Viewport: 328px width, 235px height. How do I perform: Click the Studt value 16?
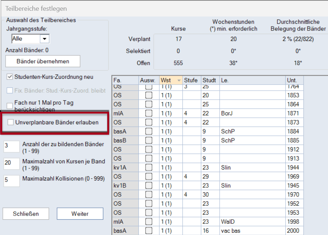coord(210,231)
